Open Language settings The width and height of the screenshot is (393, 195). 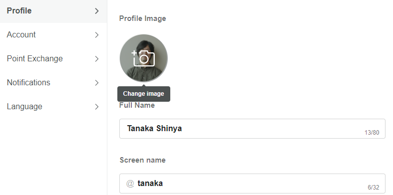53,107
